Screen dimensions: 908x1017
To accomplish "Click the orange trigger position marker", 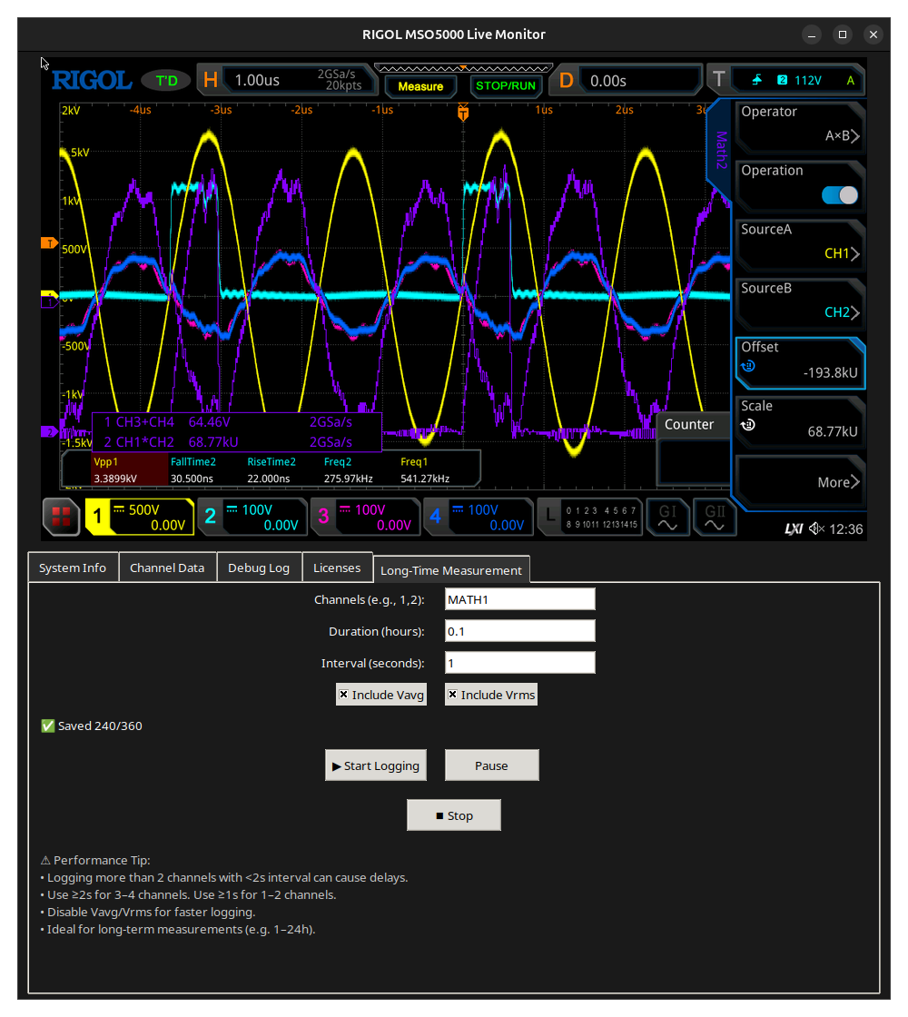I will [463, 113].
